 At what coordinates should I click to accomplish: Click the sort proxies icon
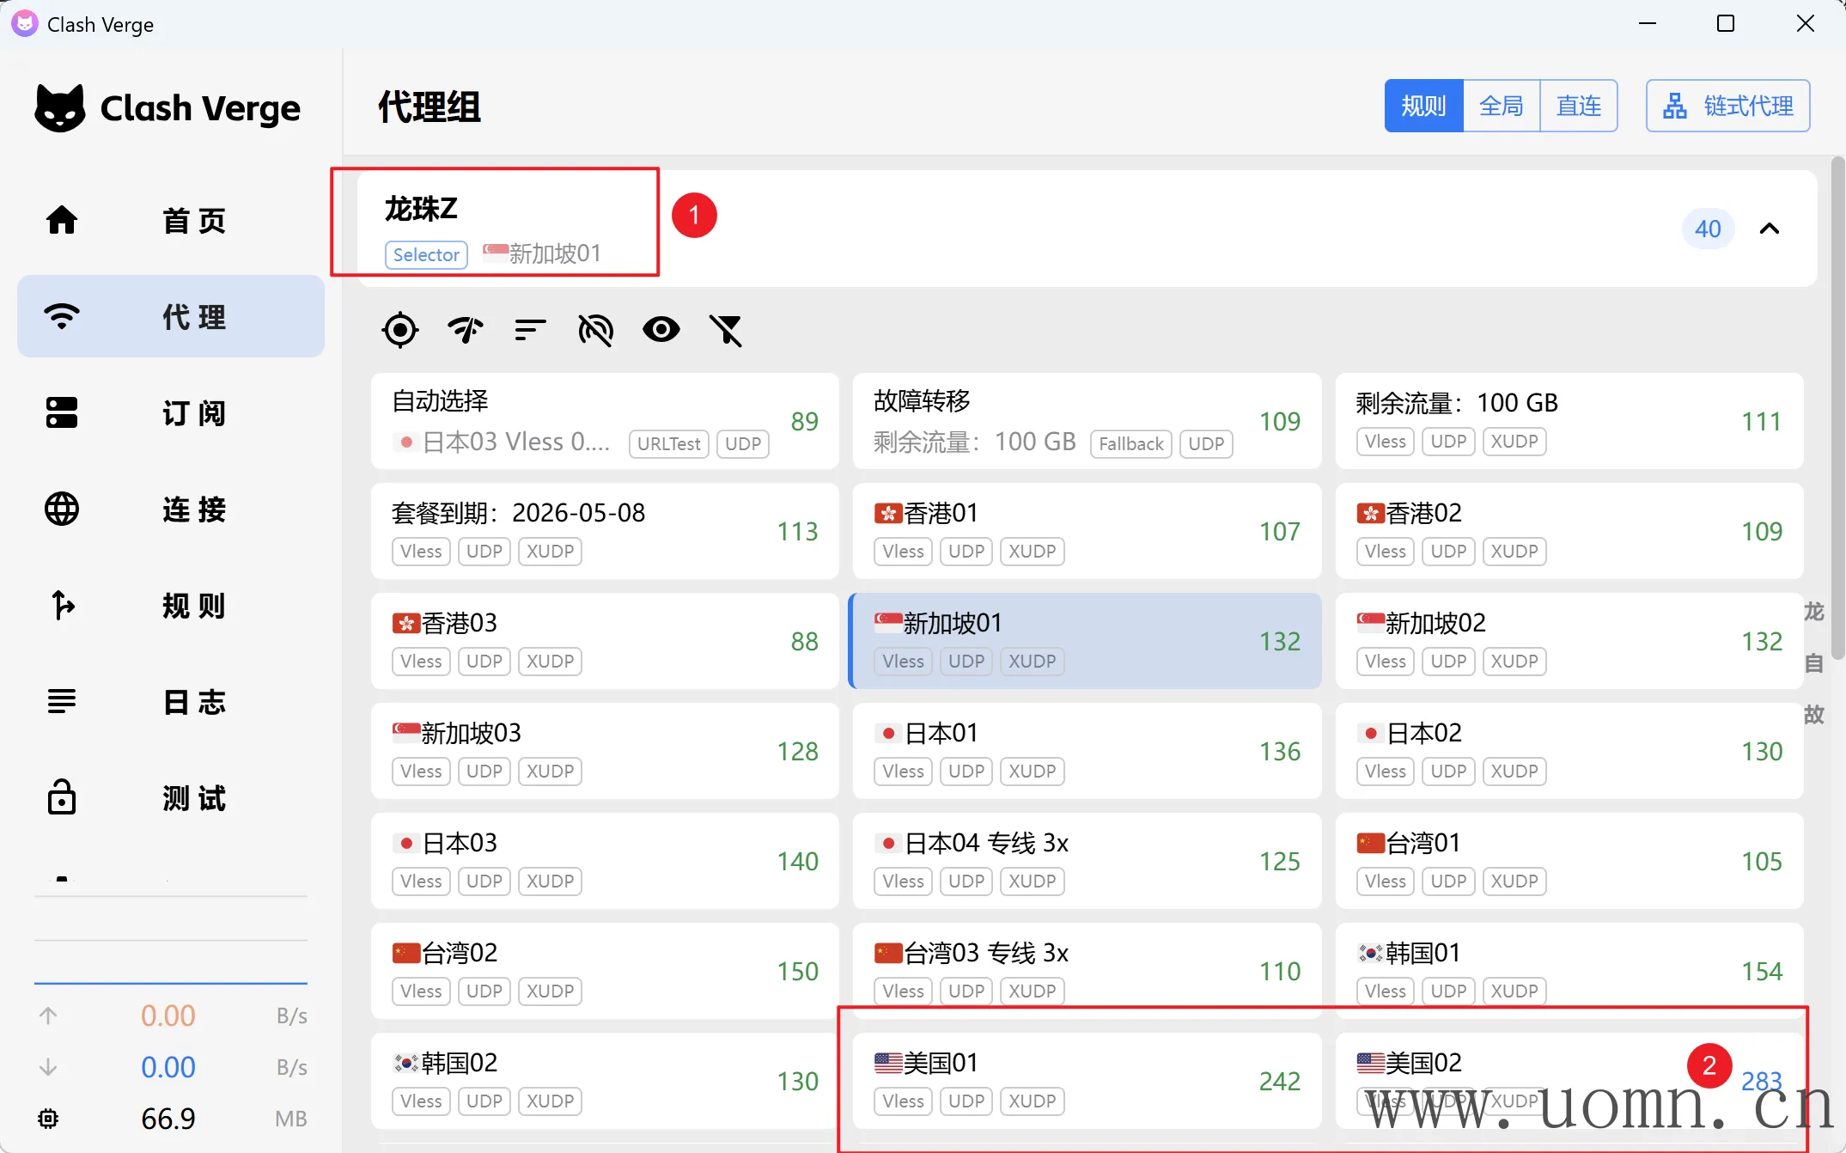530,330
